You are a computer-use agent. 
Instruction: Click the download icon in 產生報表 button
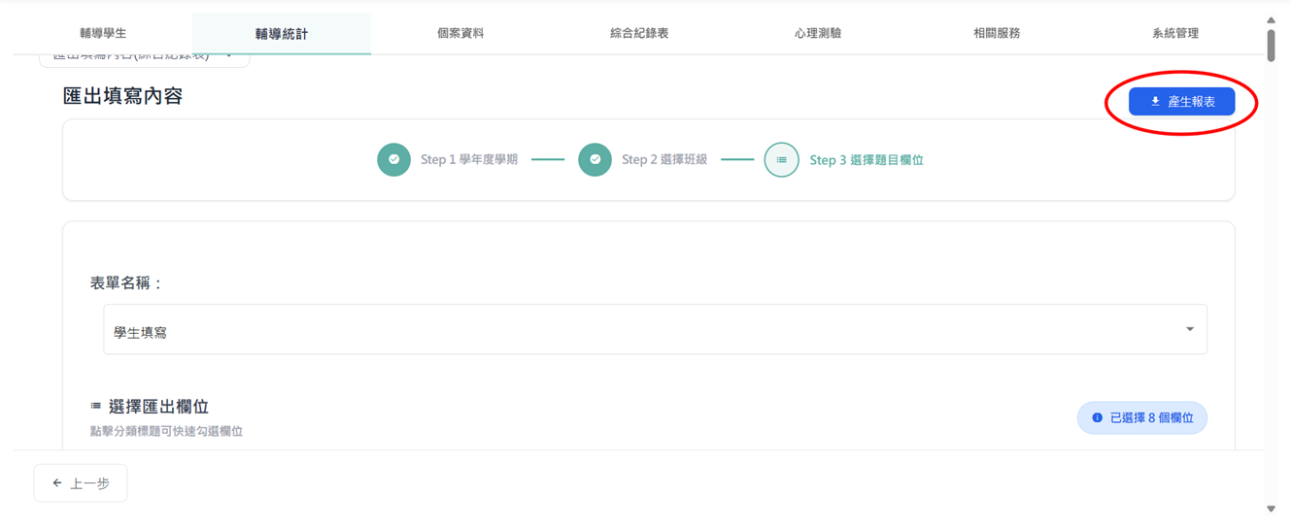click(x=1155, y=101)
